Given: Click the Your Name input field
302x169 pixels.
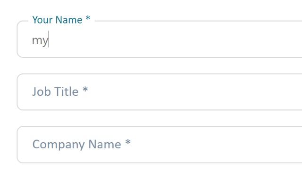Looking at the screenshot, I should pos(159,39).
